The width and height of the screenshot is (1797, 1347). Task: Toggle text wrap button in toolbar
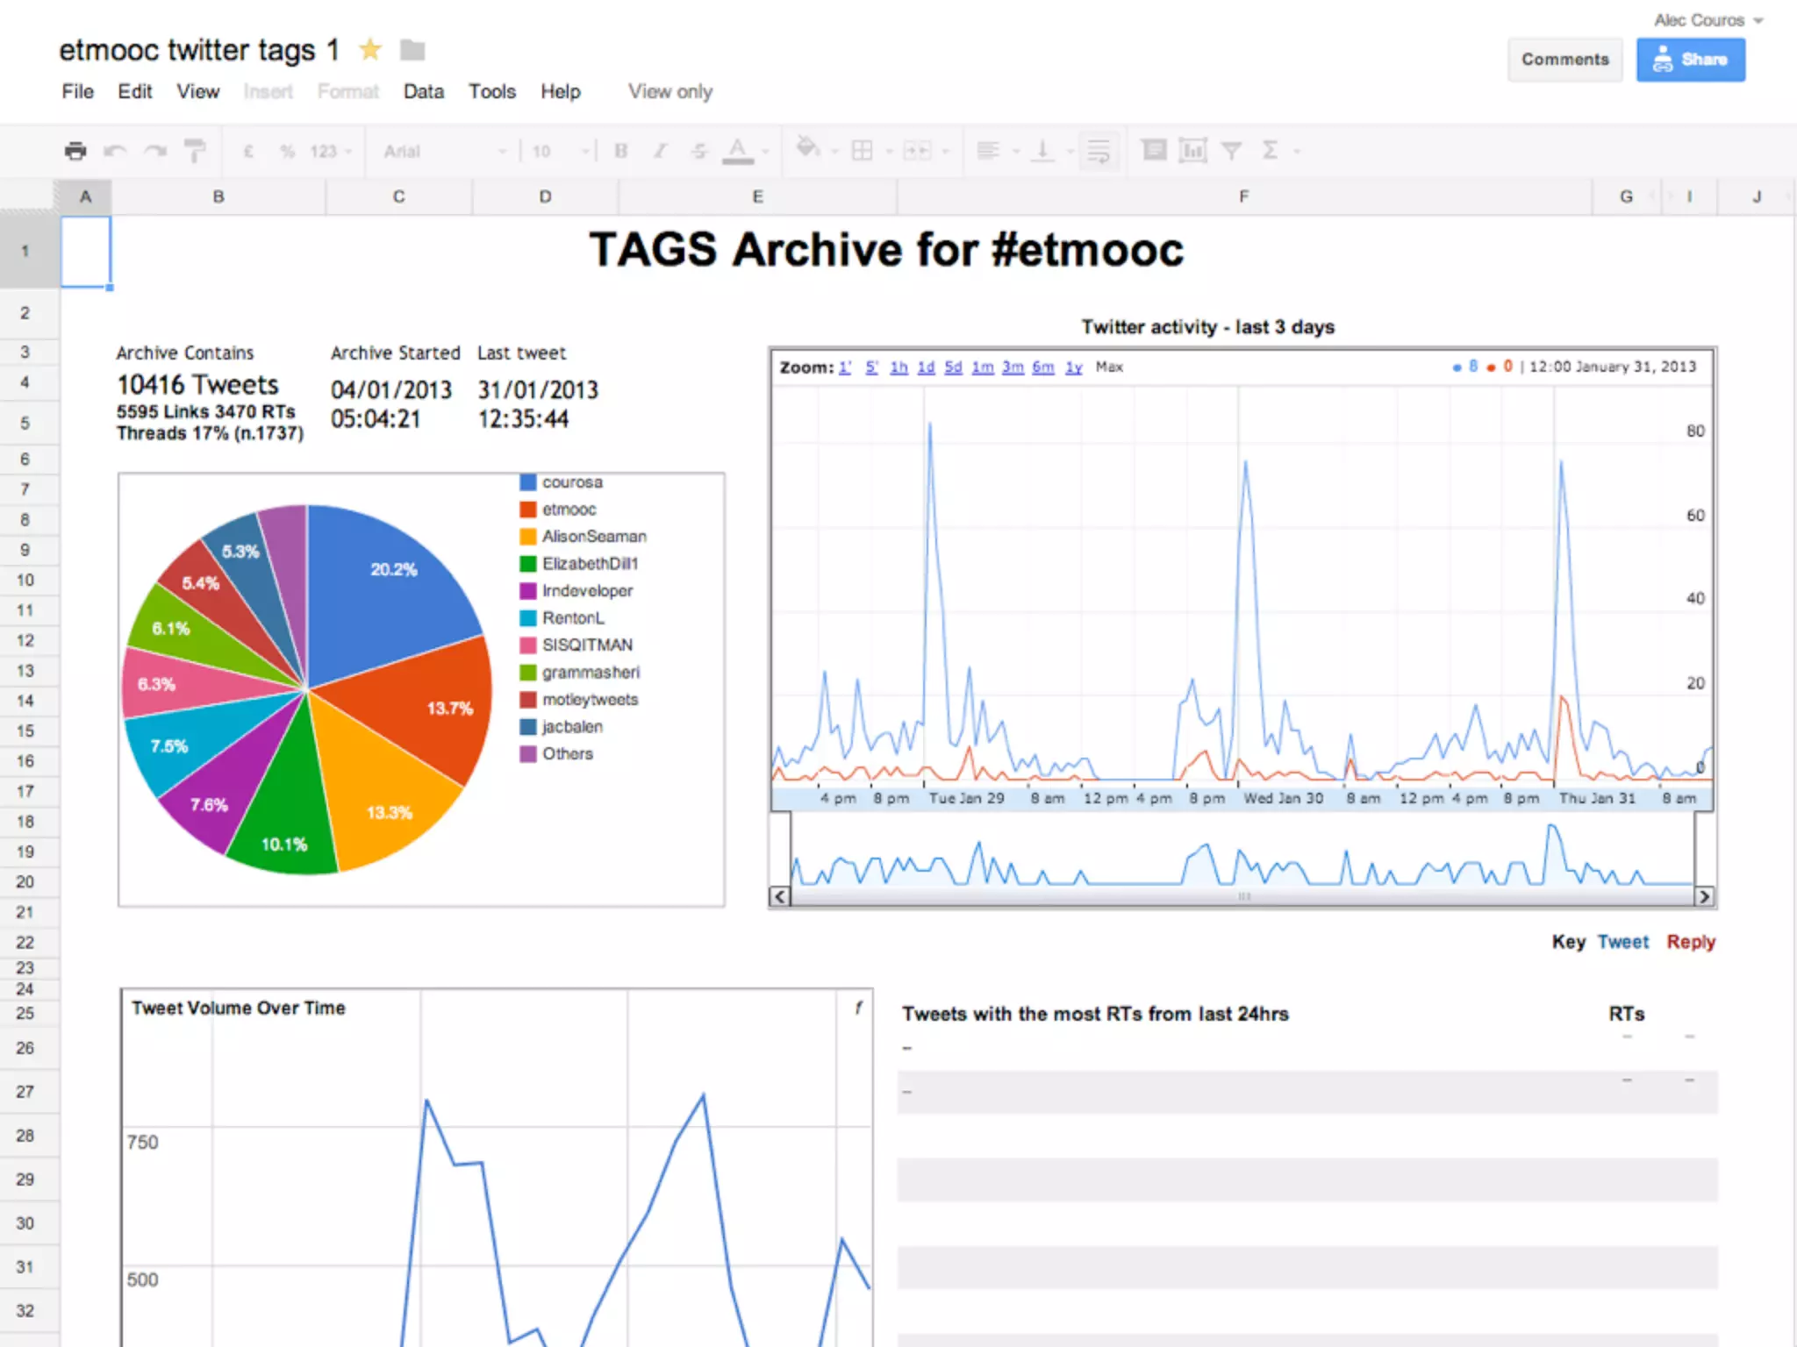click(x=1098, y=151)
